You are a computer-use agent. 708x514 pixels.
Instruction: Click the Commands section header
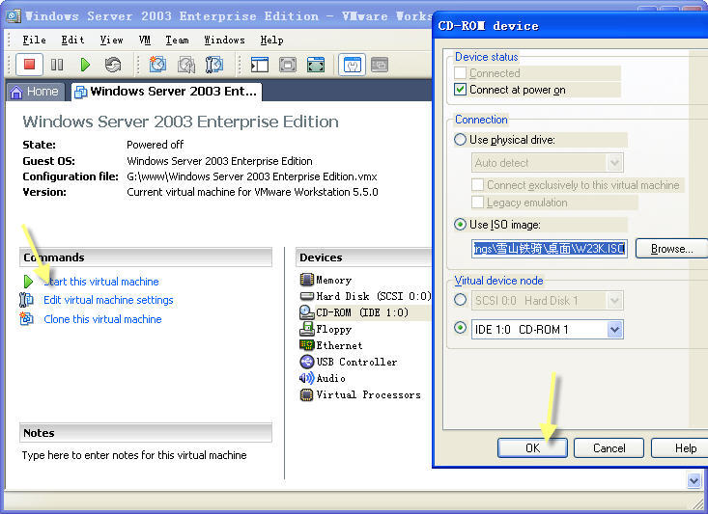pos(146,257)
